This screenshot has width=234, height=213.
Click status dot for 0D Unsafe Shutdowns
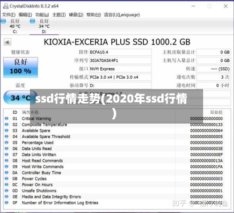click(x=7, y=191)
